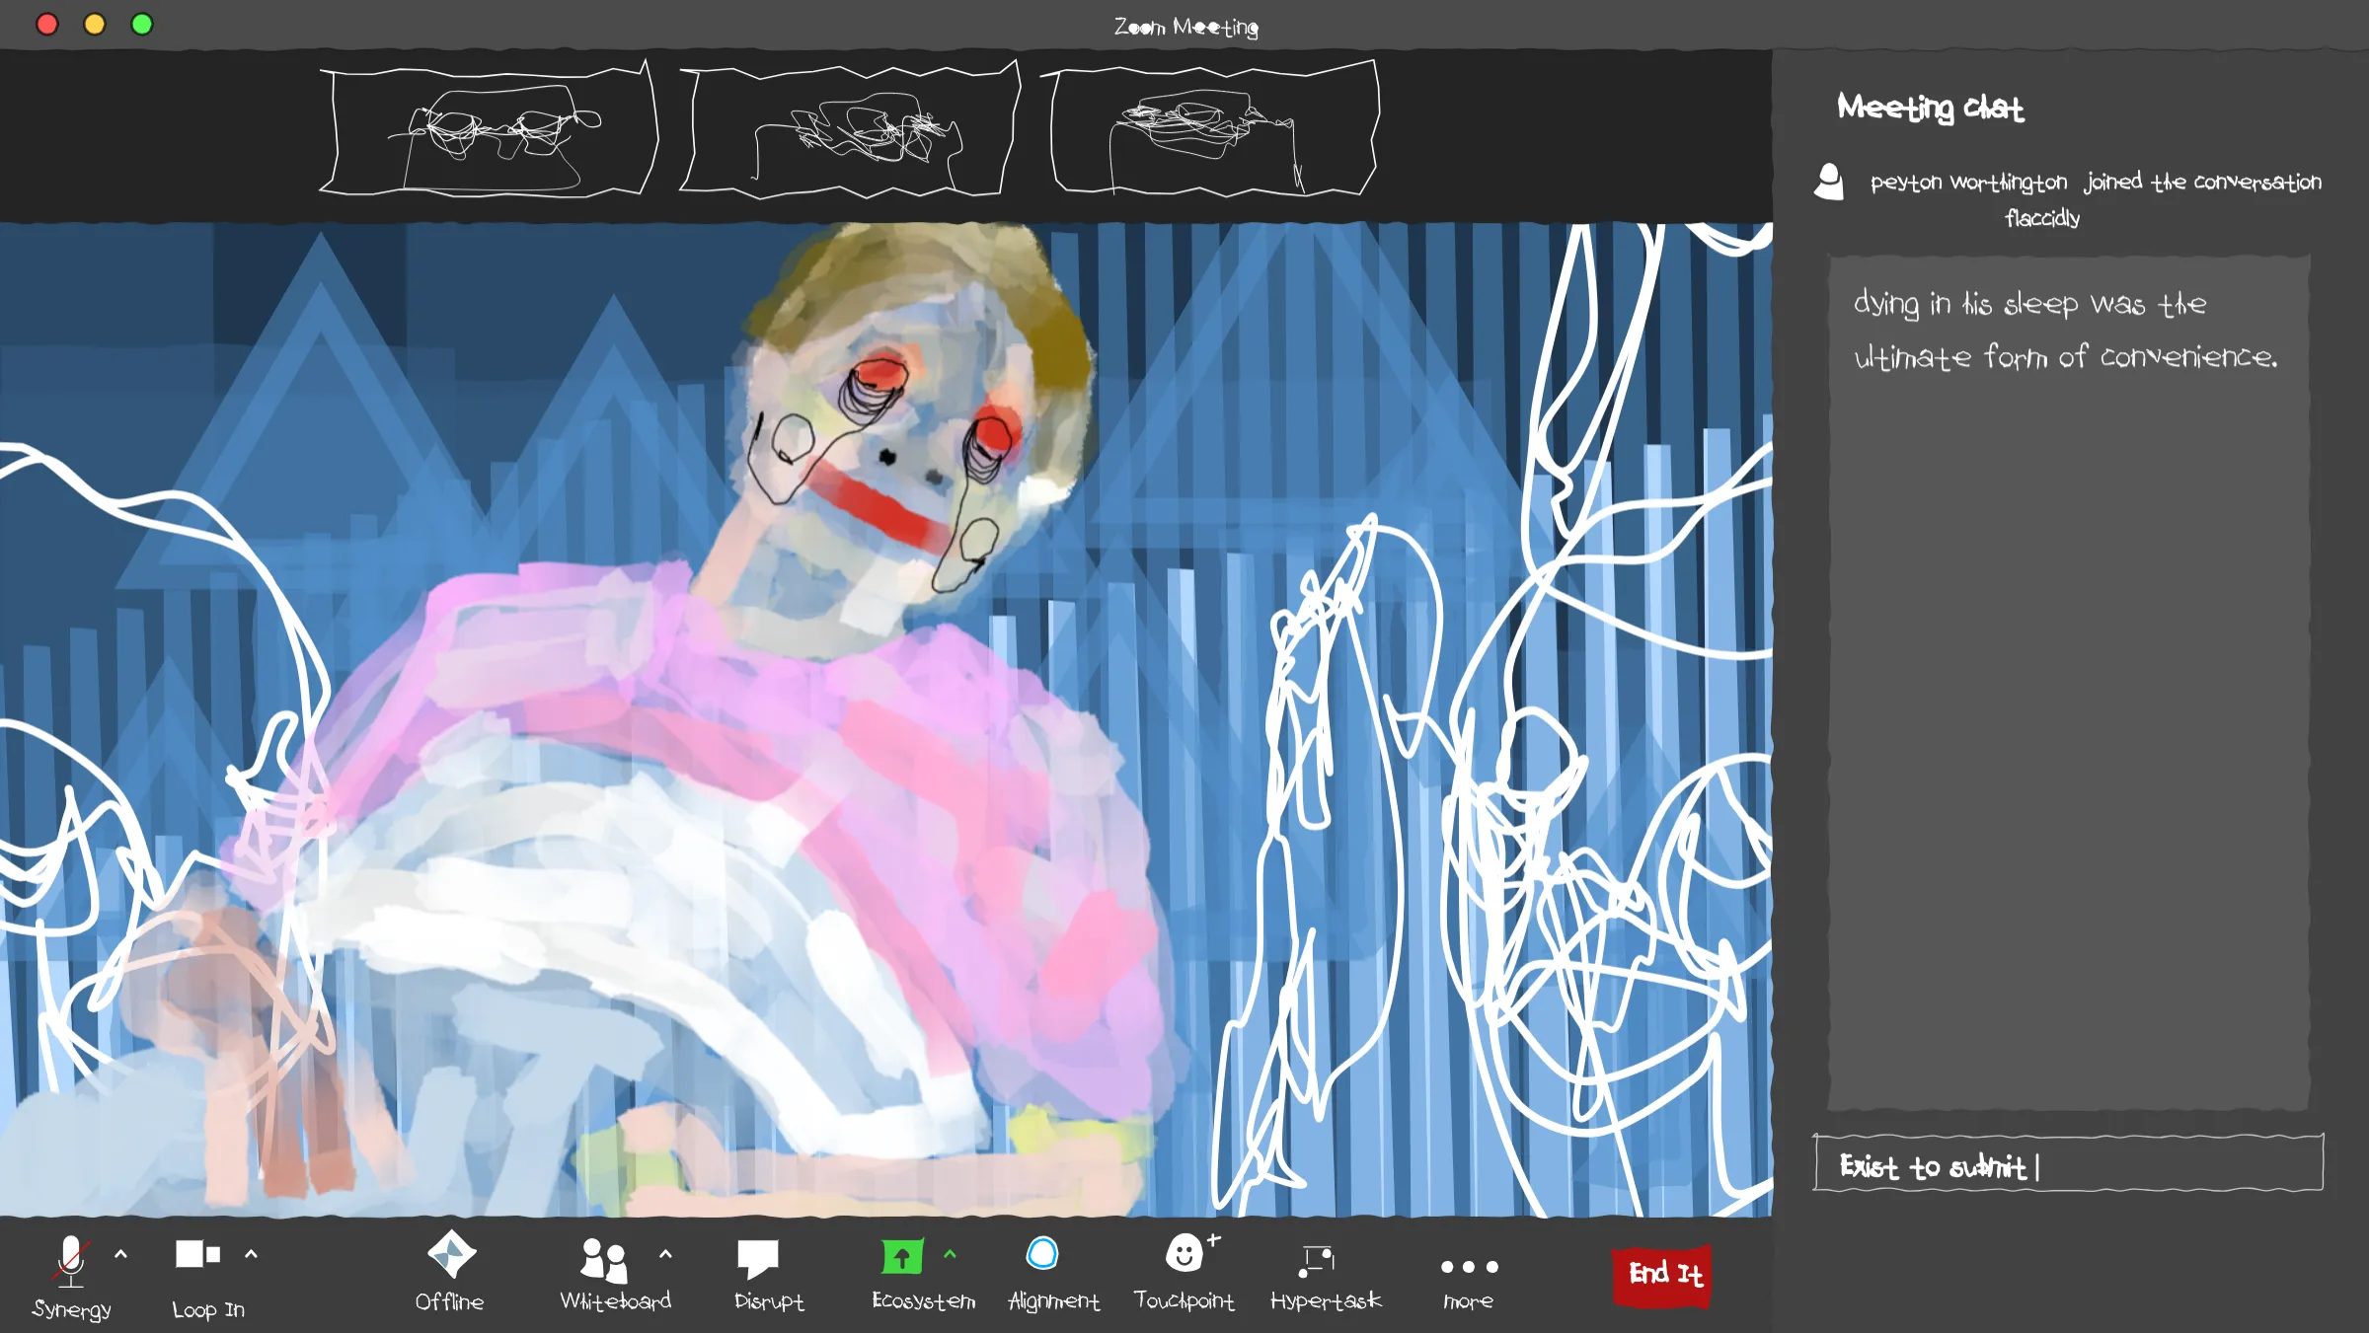2369x1333 pixels.
Task: Expand the caret beside Whiteboard
Action: [x=665, y=1254]
